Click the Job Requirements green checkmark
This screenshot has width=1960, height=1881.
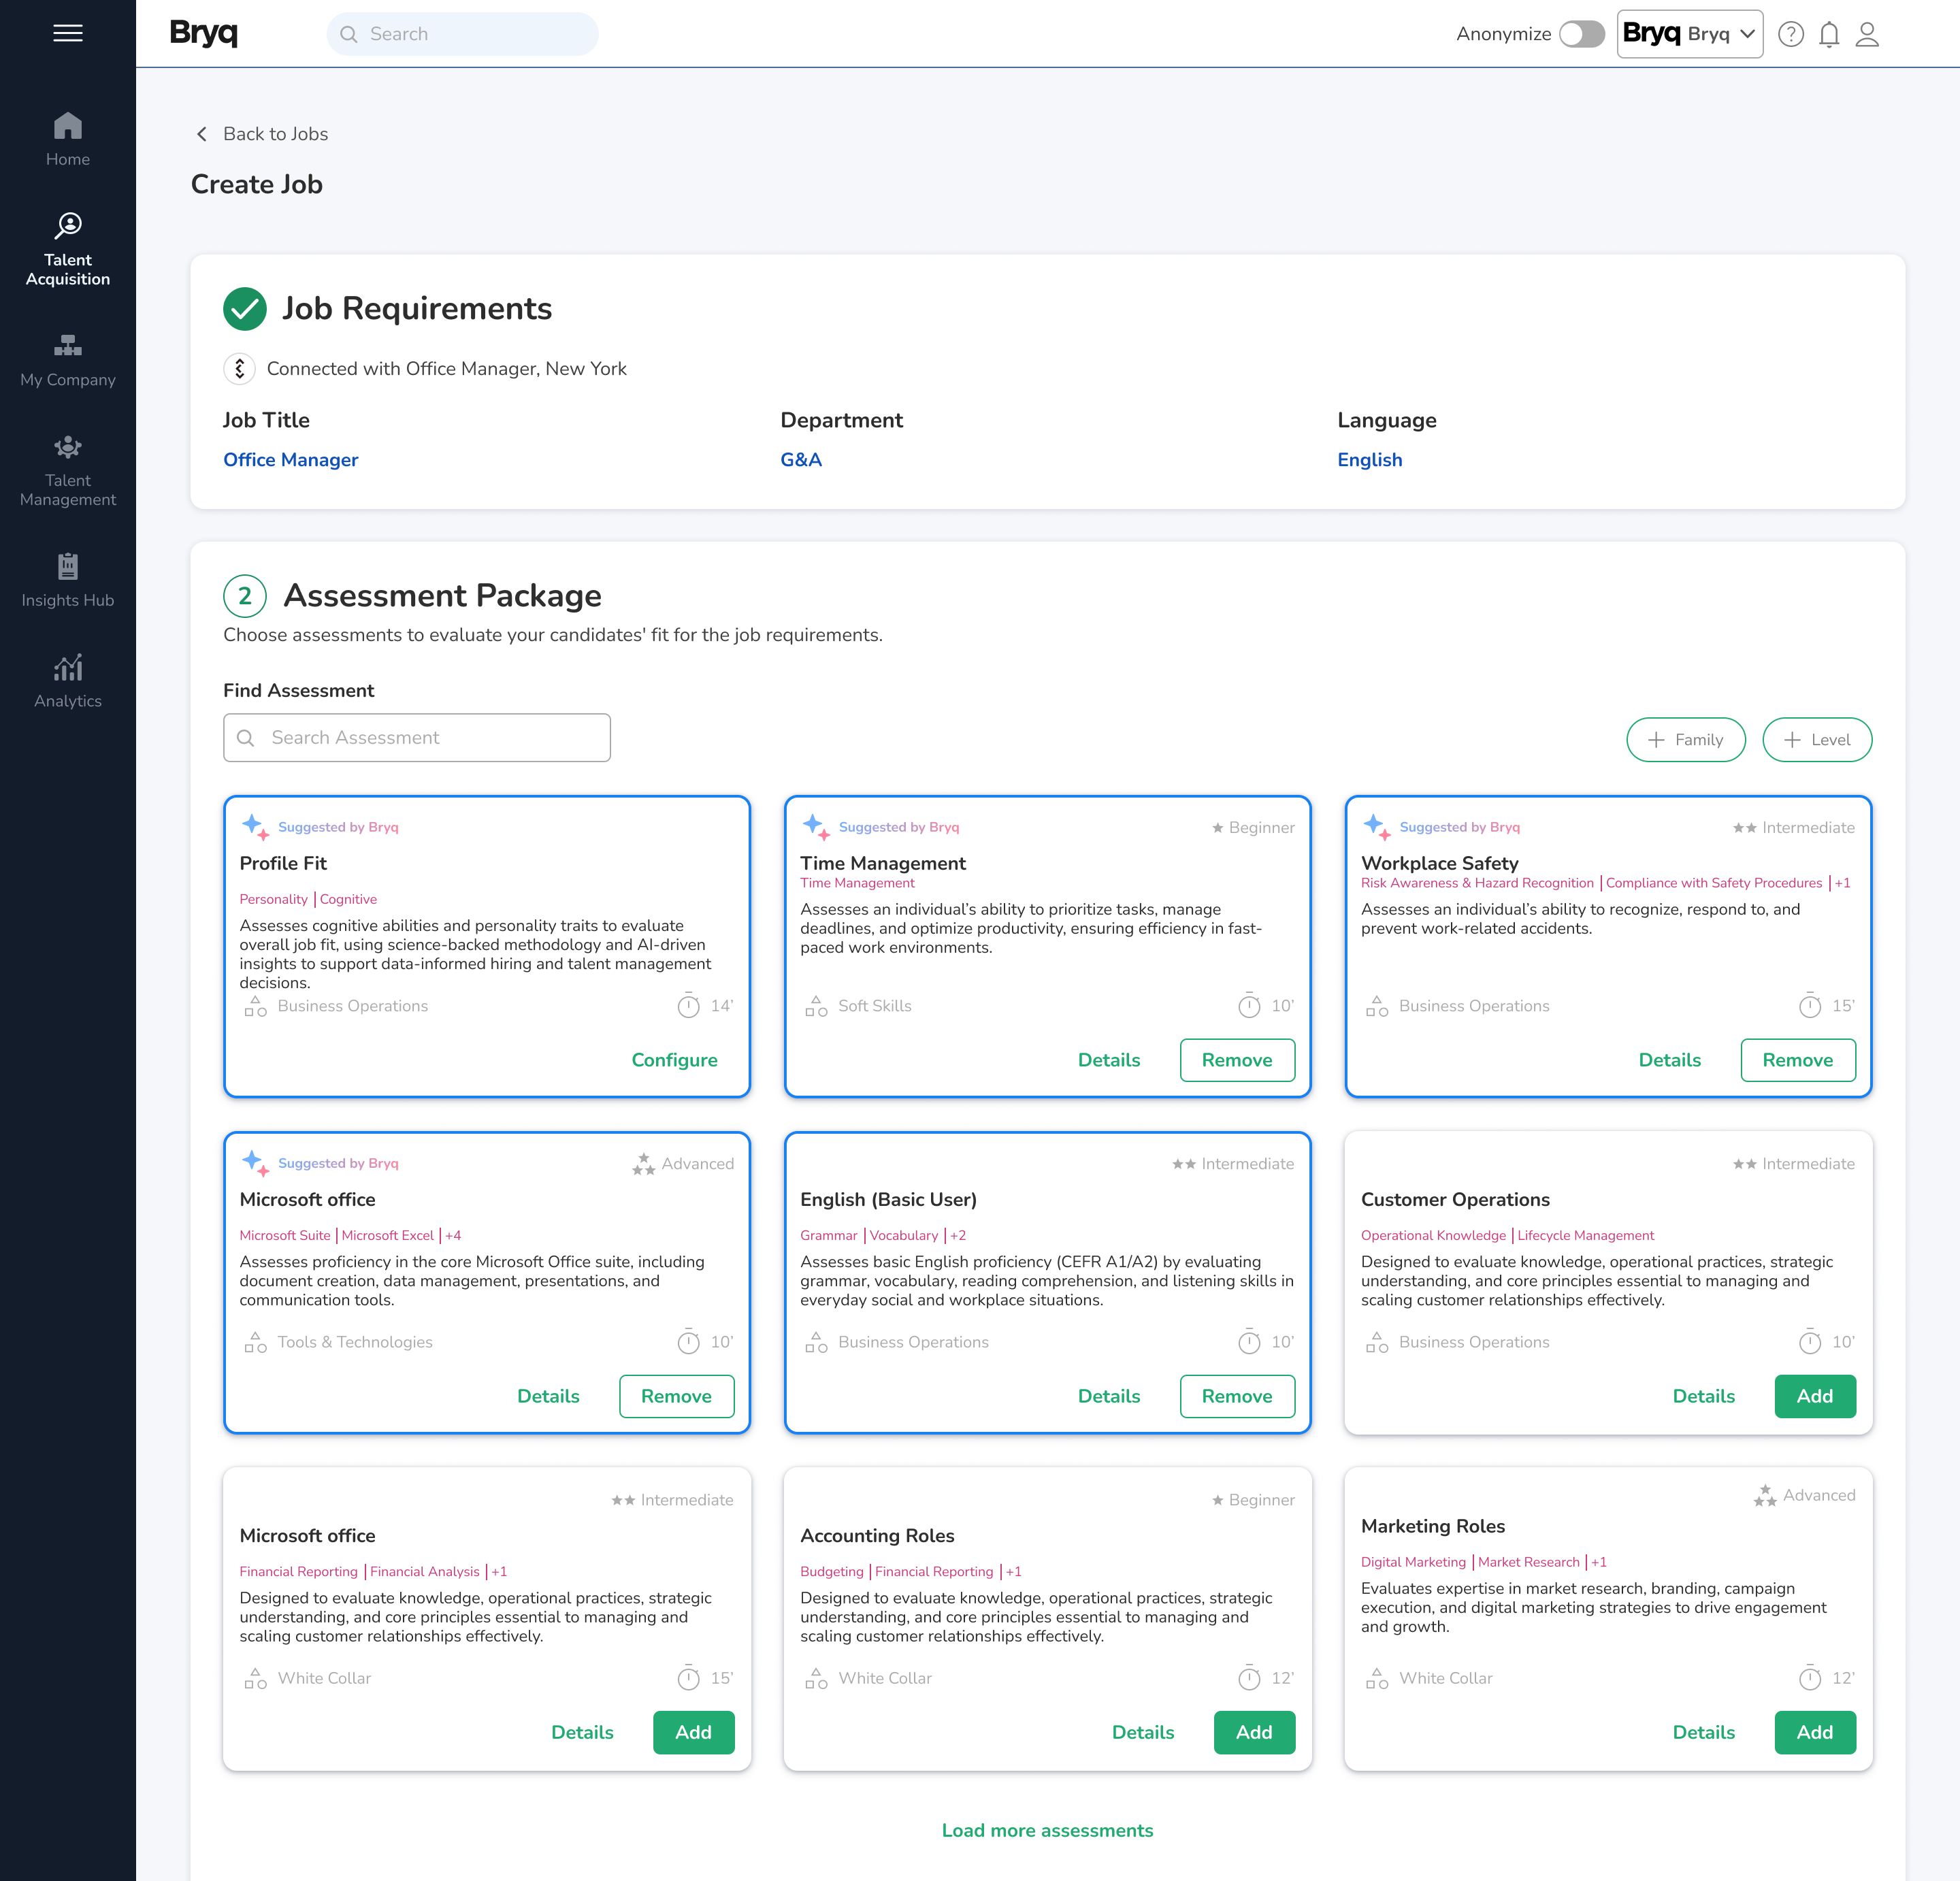point(244,308)
